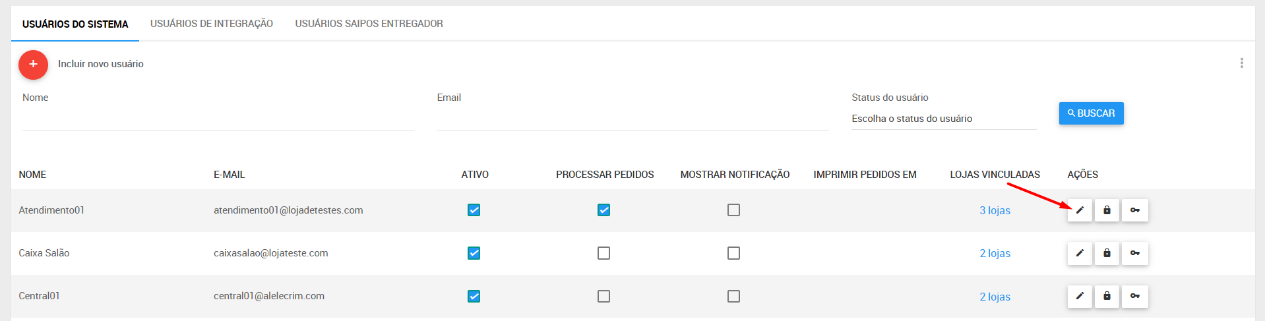The image size is (1265, 321).
Task: Open the 3 lojas link for Atendimento01
Action: (995, 211)
